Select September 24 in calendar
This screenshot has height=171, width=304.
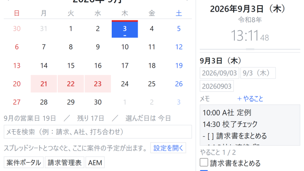pyautogui.click(x=125, y=84)
